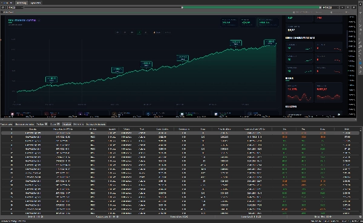Select the highlighted second tab at the top
Image resolution: width=363 pixels, height=223 pixels.
click(x=21, y=3)
